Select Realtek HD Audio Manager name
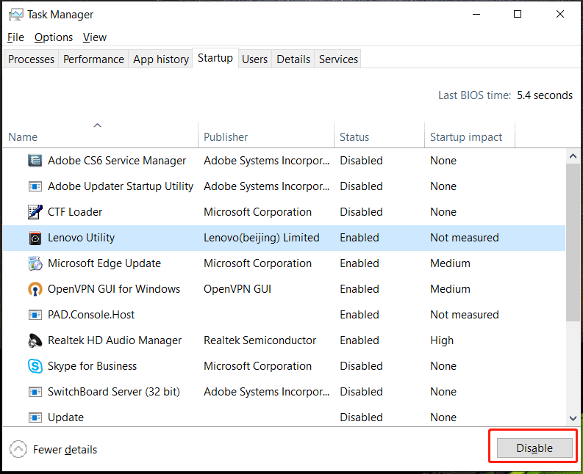The image size is (583, 474). pyautogui.click(x=115, y=340)
